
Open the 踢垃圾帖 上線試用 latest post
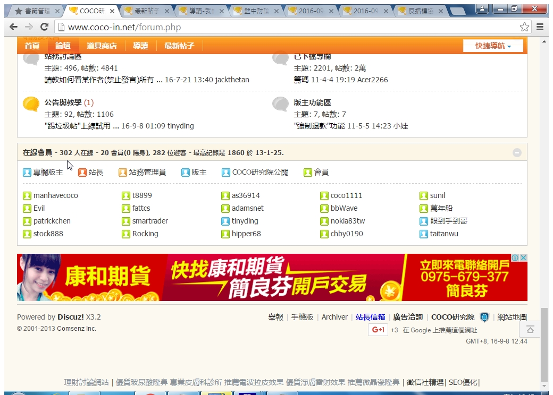pyautogui.click(x=81, y=126)
